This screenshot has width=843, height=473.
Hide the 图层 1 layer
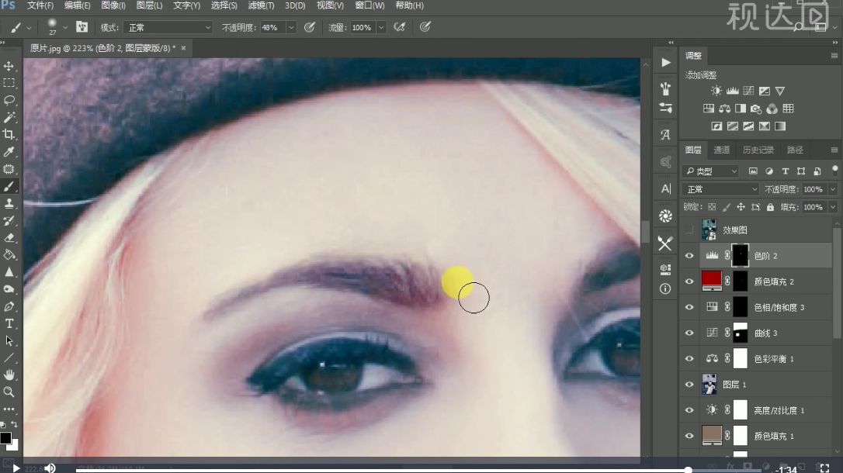pos(689,385)
